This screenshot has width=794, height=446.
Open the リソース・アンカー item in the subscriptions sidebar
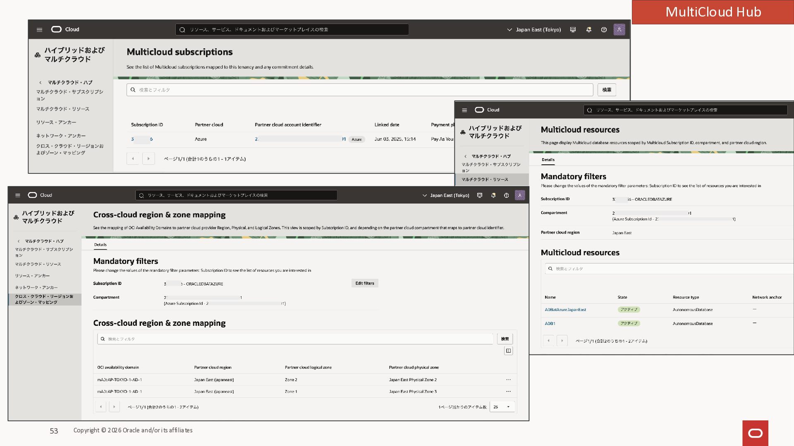point(56,122)
